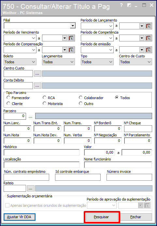The width and height of the screenshot is (157, 226).
Task: Click the Nº Negociação input field
Action: 108,141
